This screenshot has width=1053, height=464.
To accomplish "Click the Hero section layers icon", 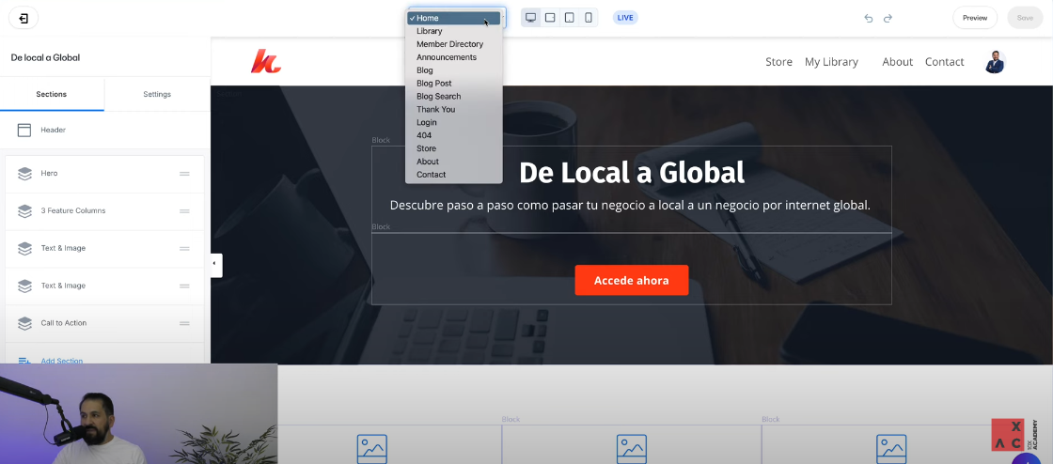I will (24, 174).
